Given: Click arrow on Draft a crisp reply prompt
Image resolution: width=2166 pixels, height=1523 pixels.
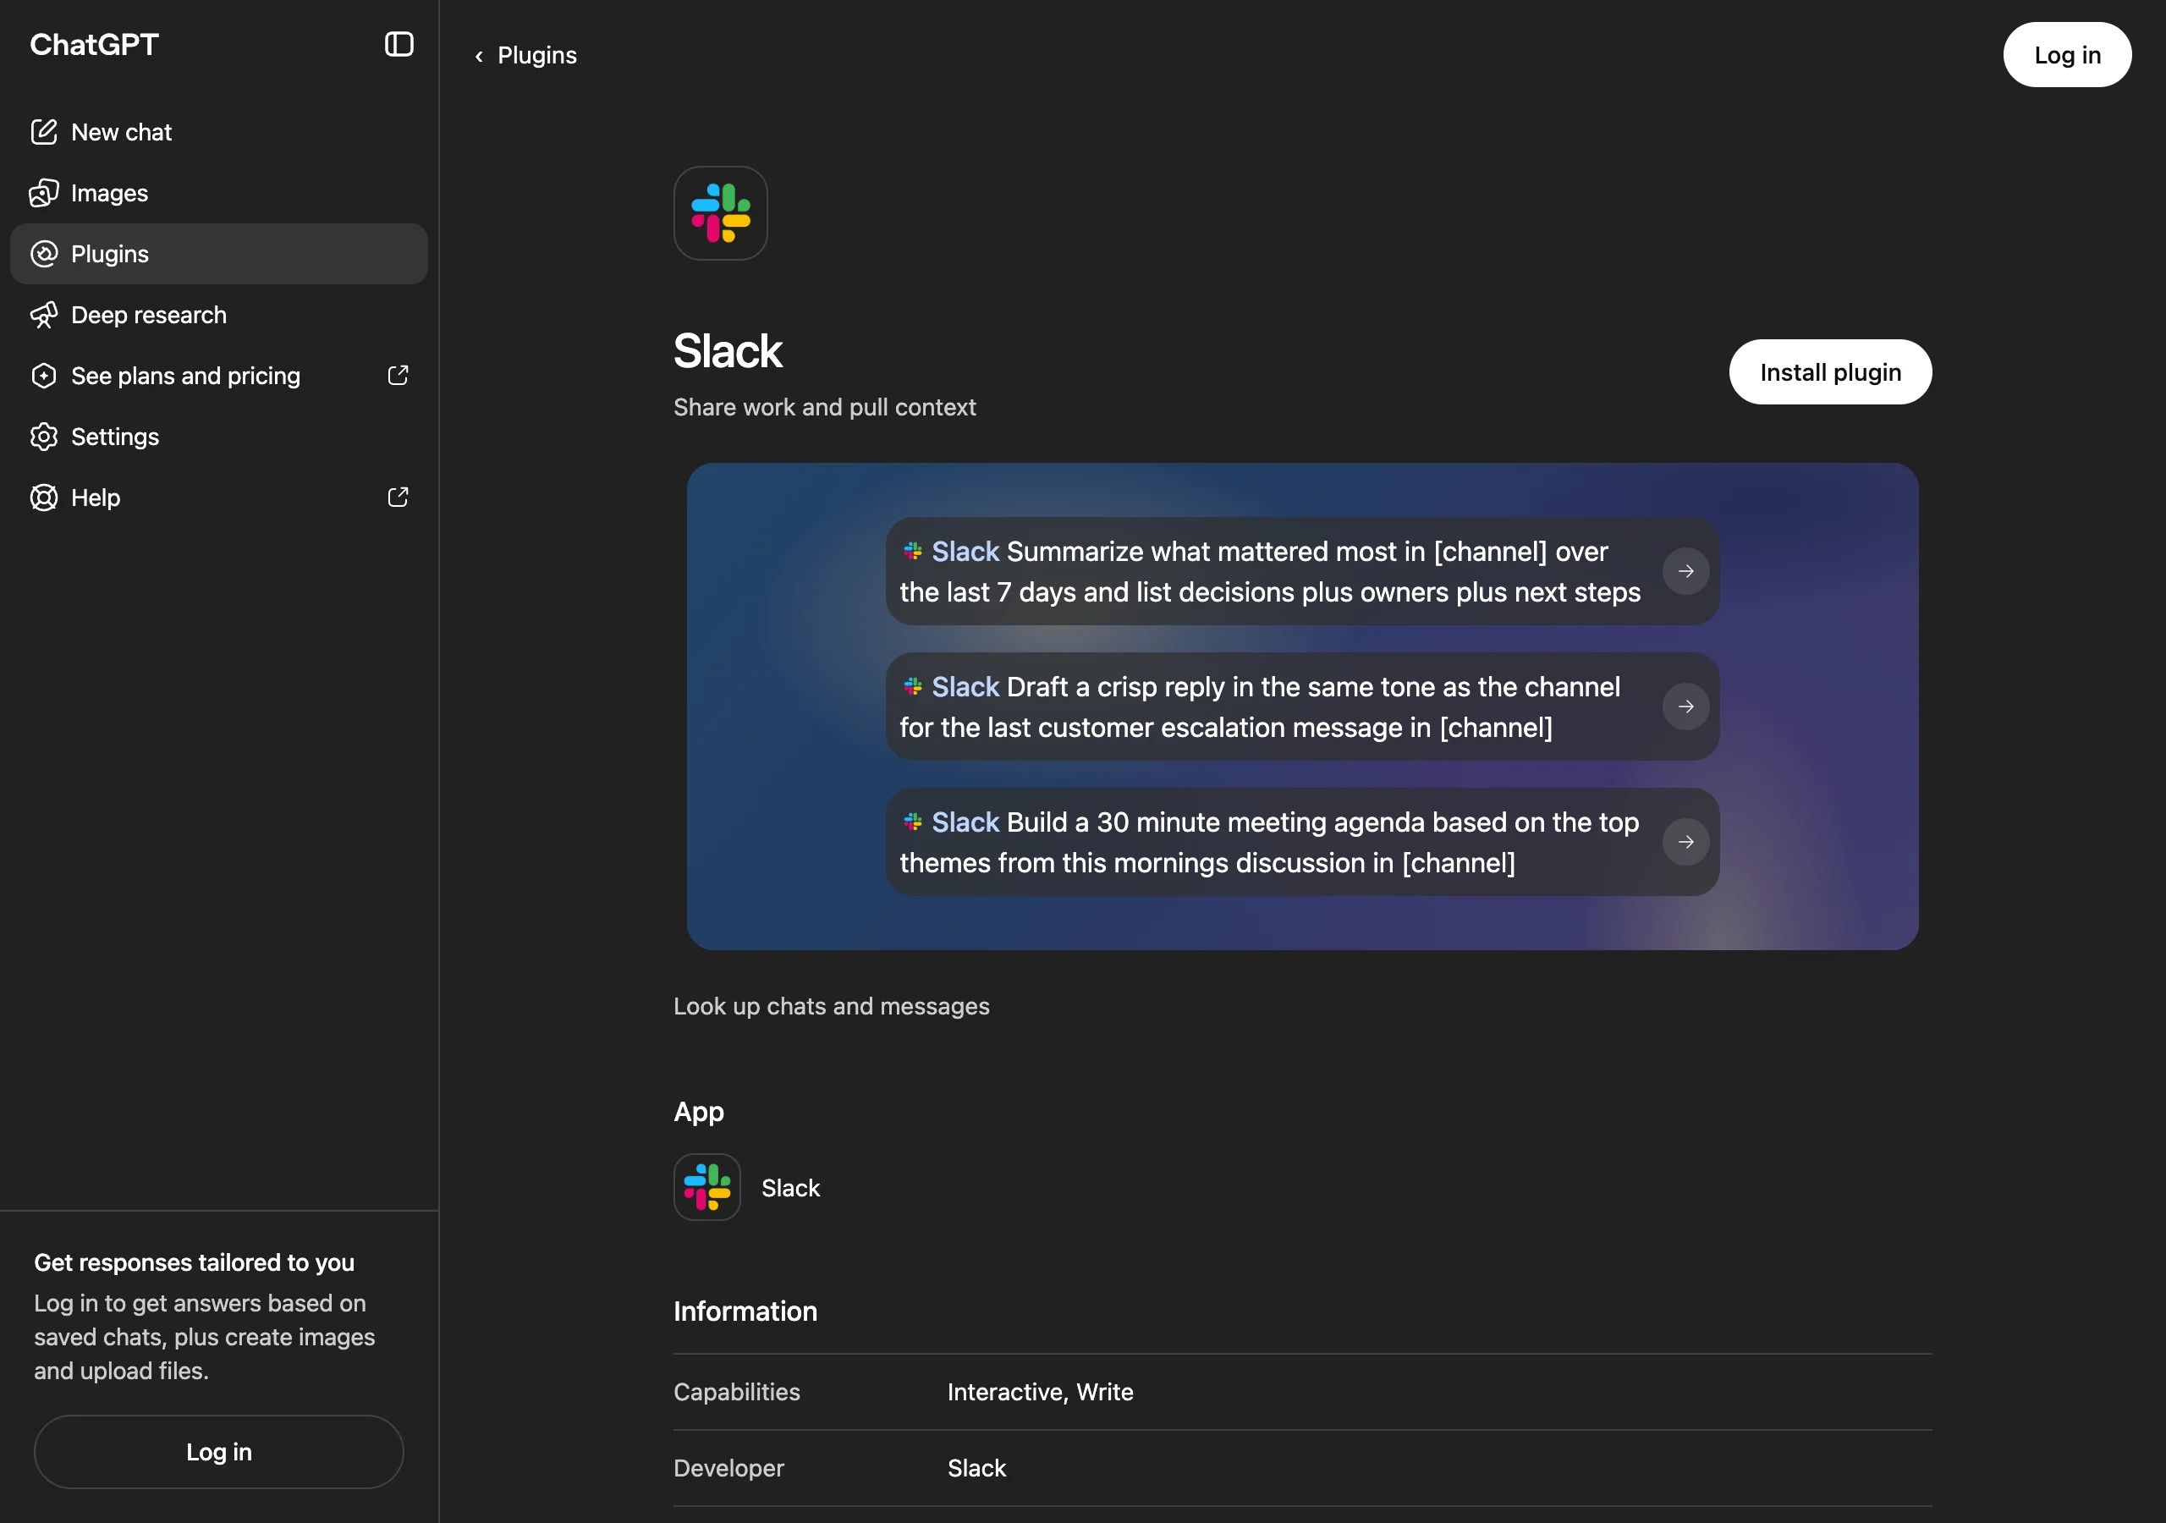Looking at the screenshot, I should tap(1685, 707).
